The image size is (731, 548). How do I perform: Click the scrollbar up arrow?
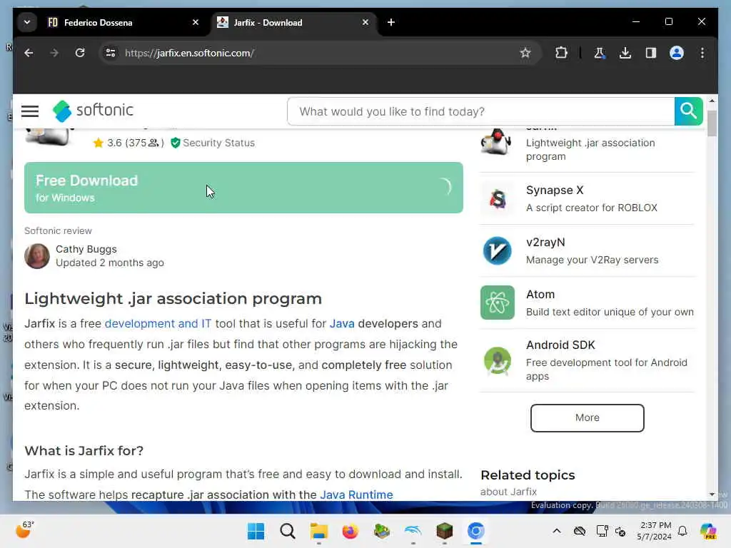point(712,101)
